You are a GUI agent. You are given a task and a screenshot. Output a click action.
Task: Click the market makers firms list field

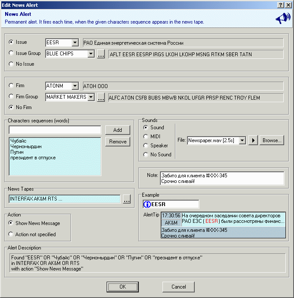(x=196, y=97)
